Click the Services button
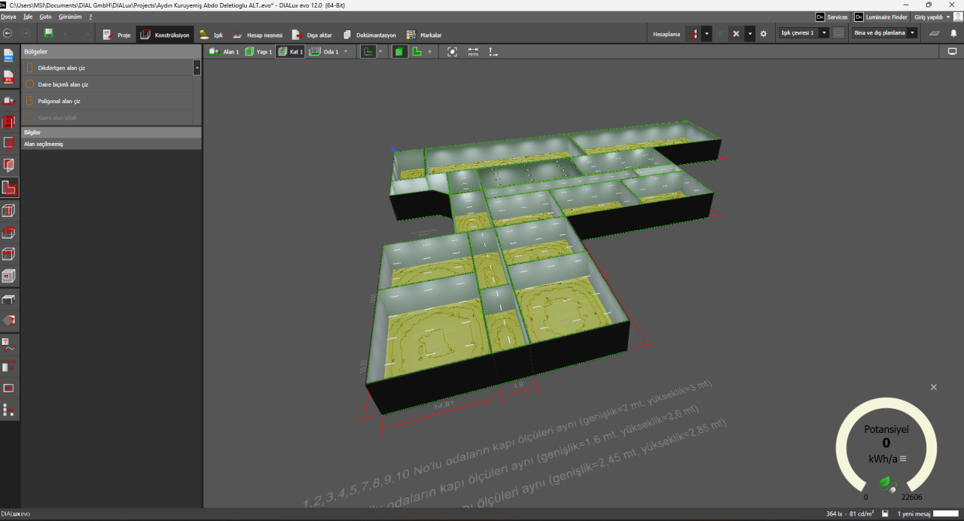The width and height of the screenshot is (964, 521). [x=832, y=17]
